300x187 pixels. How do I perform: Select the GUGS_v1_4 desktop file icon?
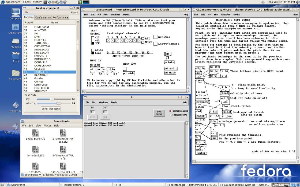coord(16,126)
